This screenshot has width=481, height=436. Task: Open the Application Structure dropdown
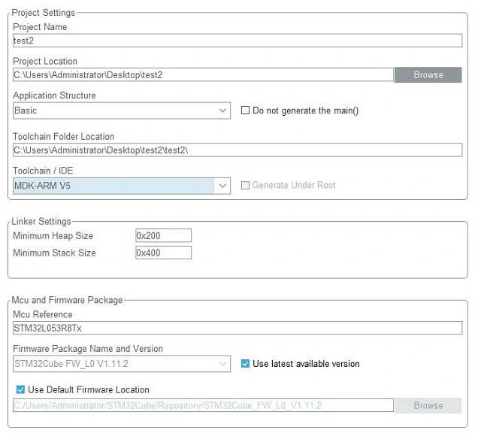pos(122,111)
